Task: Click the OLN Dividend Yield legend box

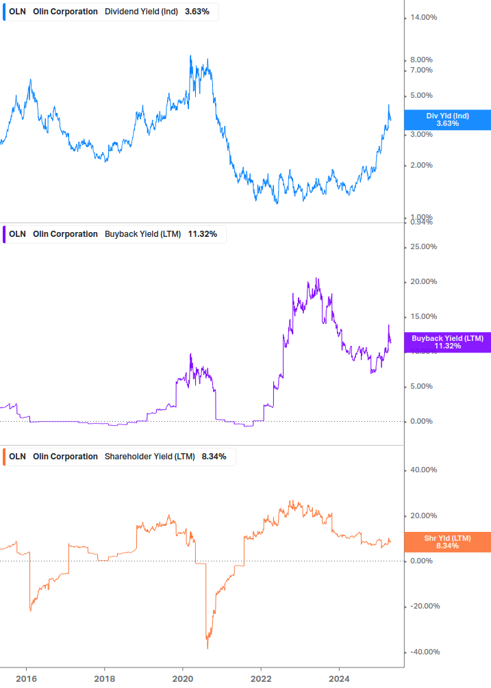Action: (110, 12)
